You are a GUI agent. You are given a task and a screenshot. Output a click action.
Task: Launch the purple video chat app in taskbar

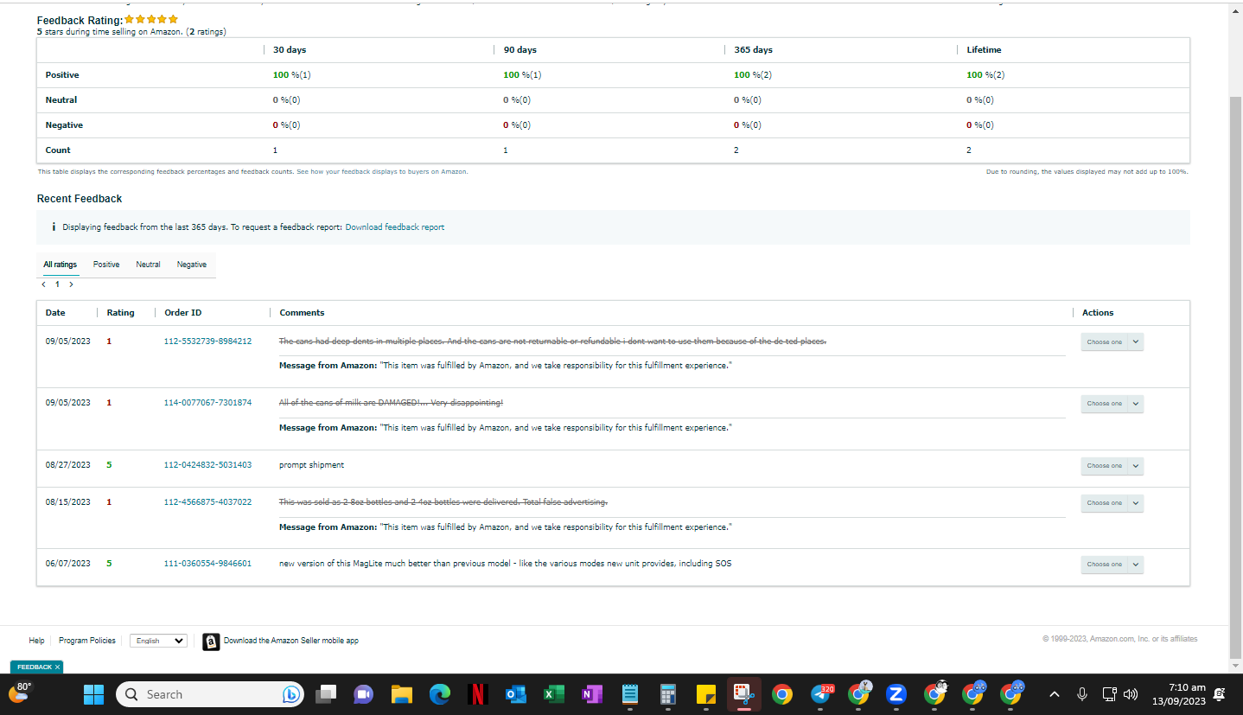point(363,694)
